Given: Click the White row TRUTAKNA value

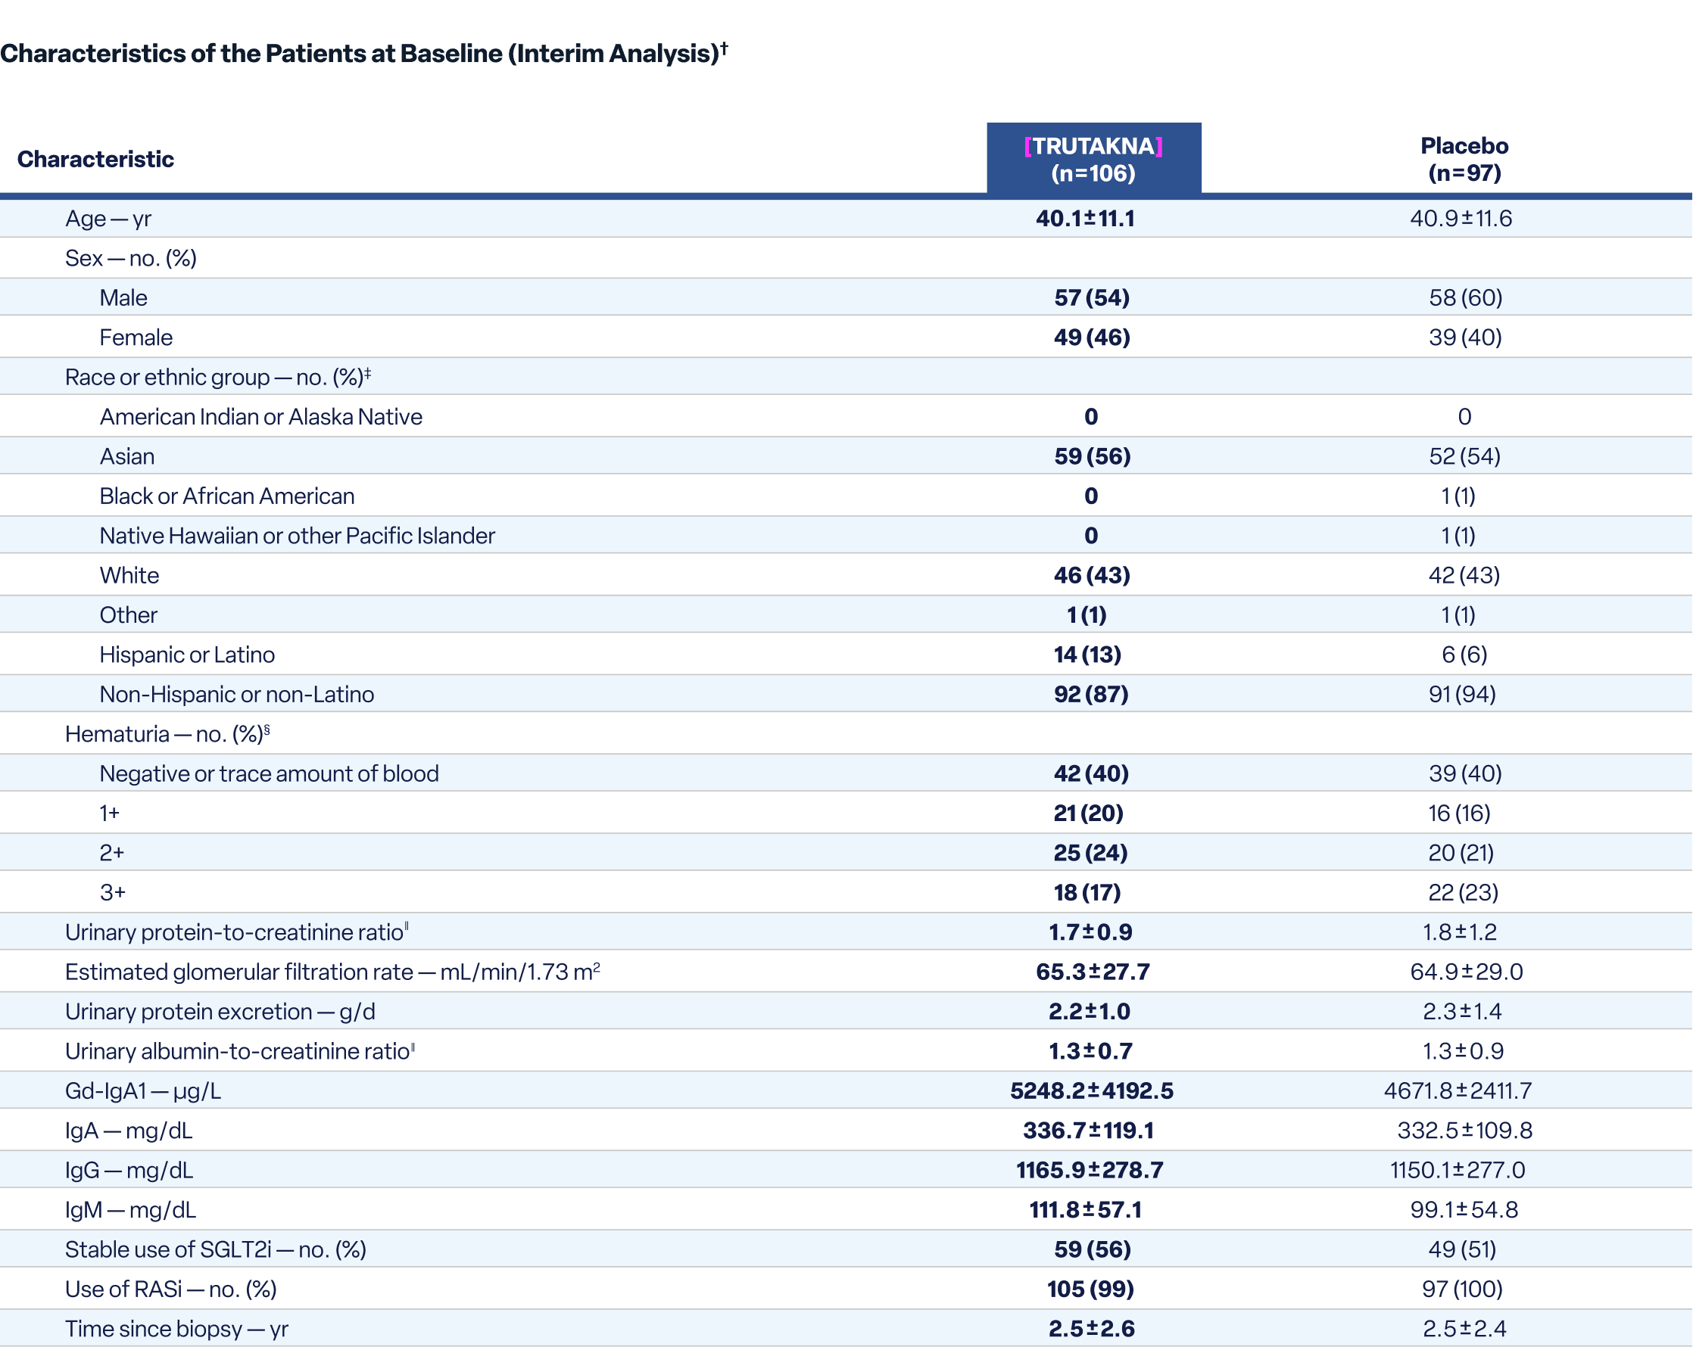Looking at the screenshot, I should coord(1092,575).
